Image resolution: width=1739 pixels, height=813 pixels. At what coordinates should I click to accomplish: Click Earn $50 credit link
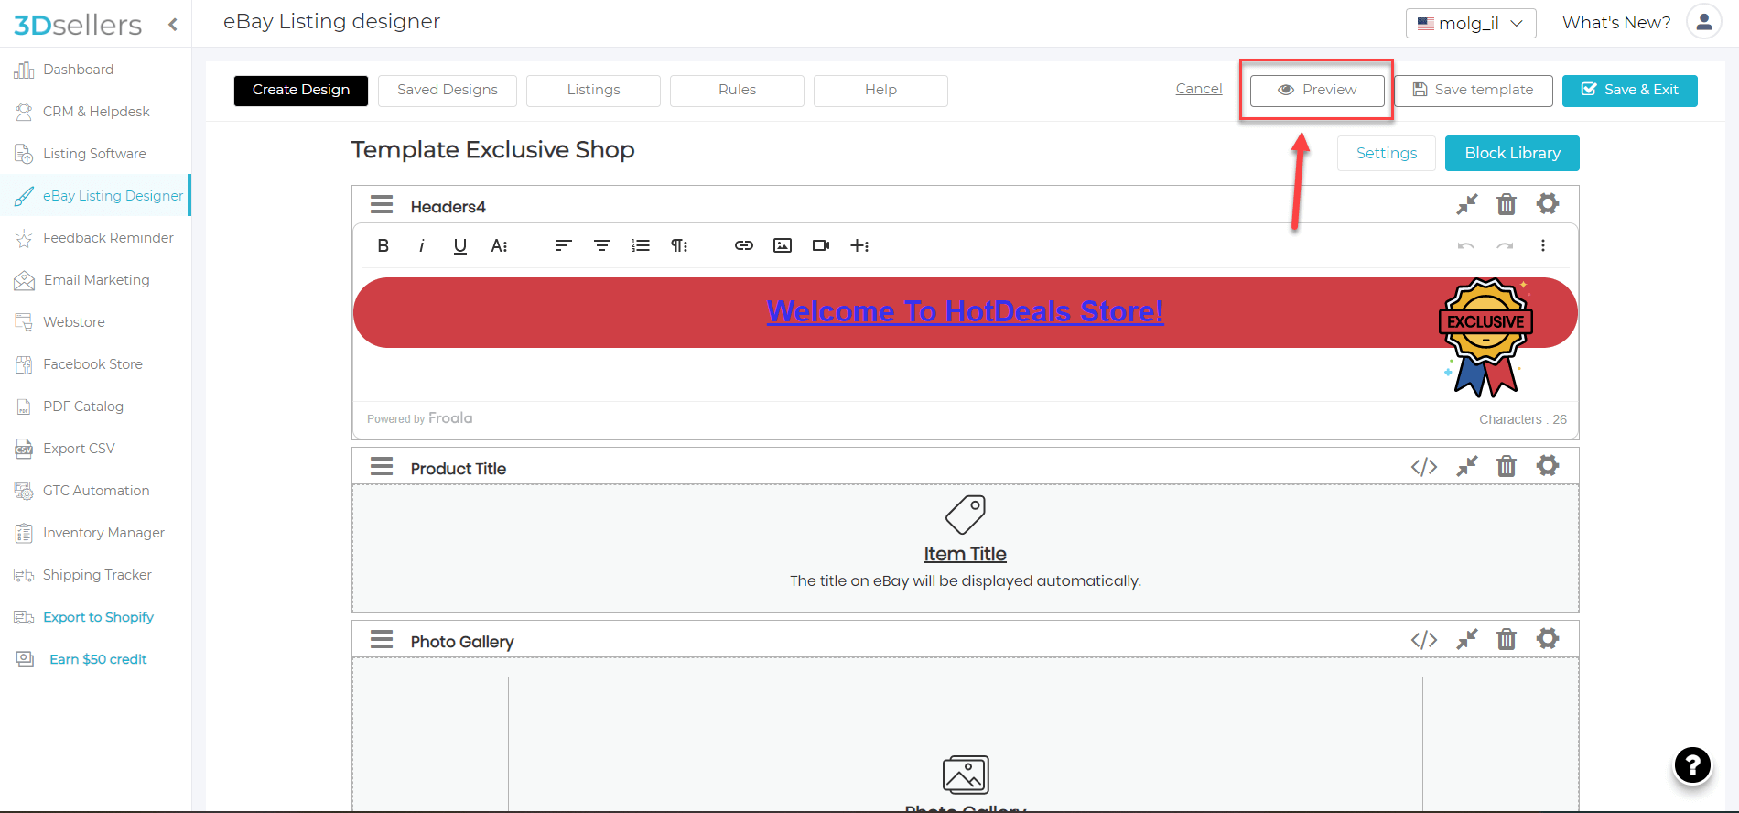tap(98, 659)
